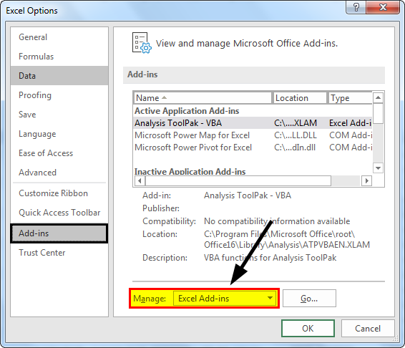405x348 pixels.
Task: Click the horizontal scroll left arrow
Action: pos(140,180)
